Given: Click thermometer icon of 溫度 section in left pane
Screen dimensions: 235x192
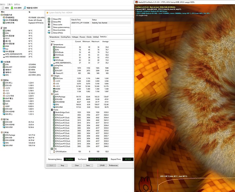Looking at the screenshot, I should point(2,28).
